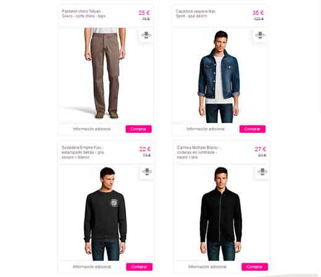Open 360 view icon on black shirt
Image resolution: width=321 pixels, height=277 pixels.
[x=262, y=172]
